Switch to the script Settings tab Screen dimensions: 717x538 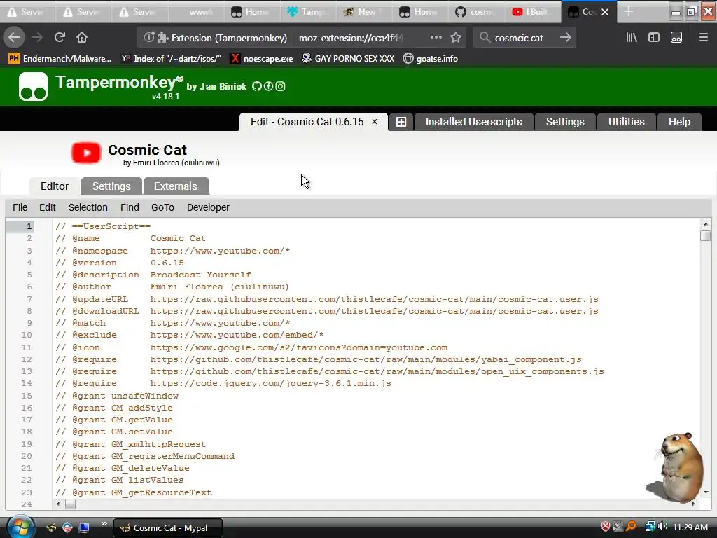[111, 186]
